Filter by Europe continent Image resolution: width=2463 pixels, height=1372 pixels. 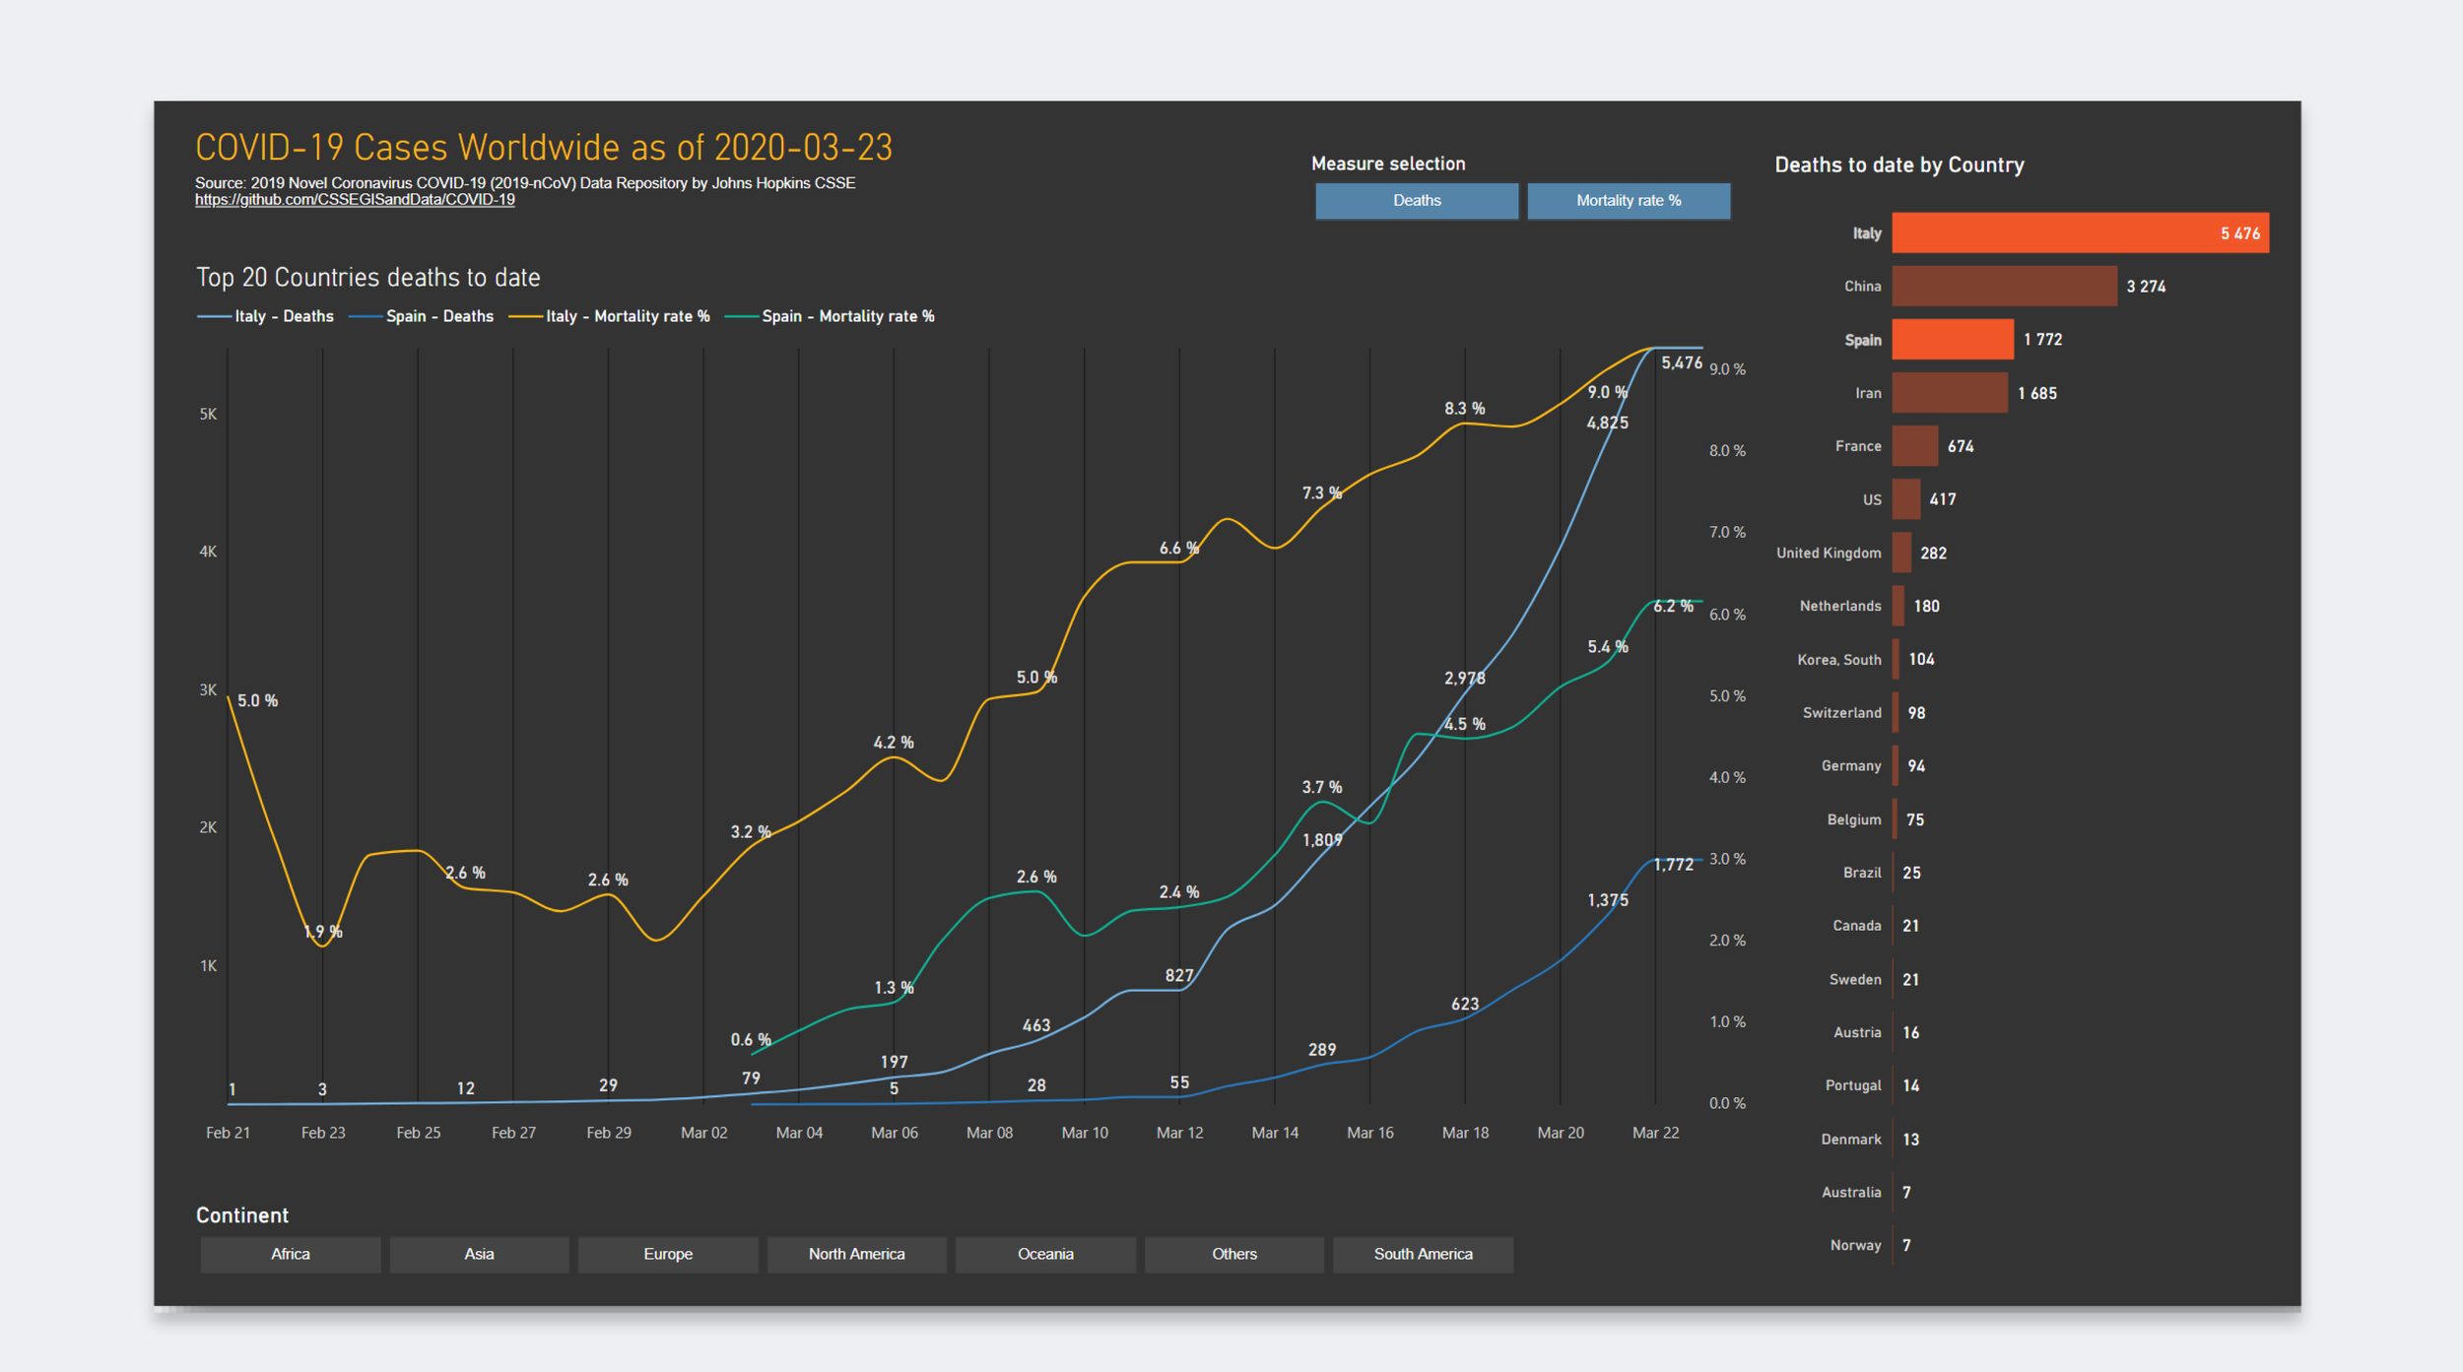coord(668,1254)
